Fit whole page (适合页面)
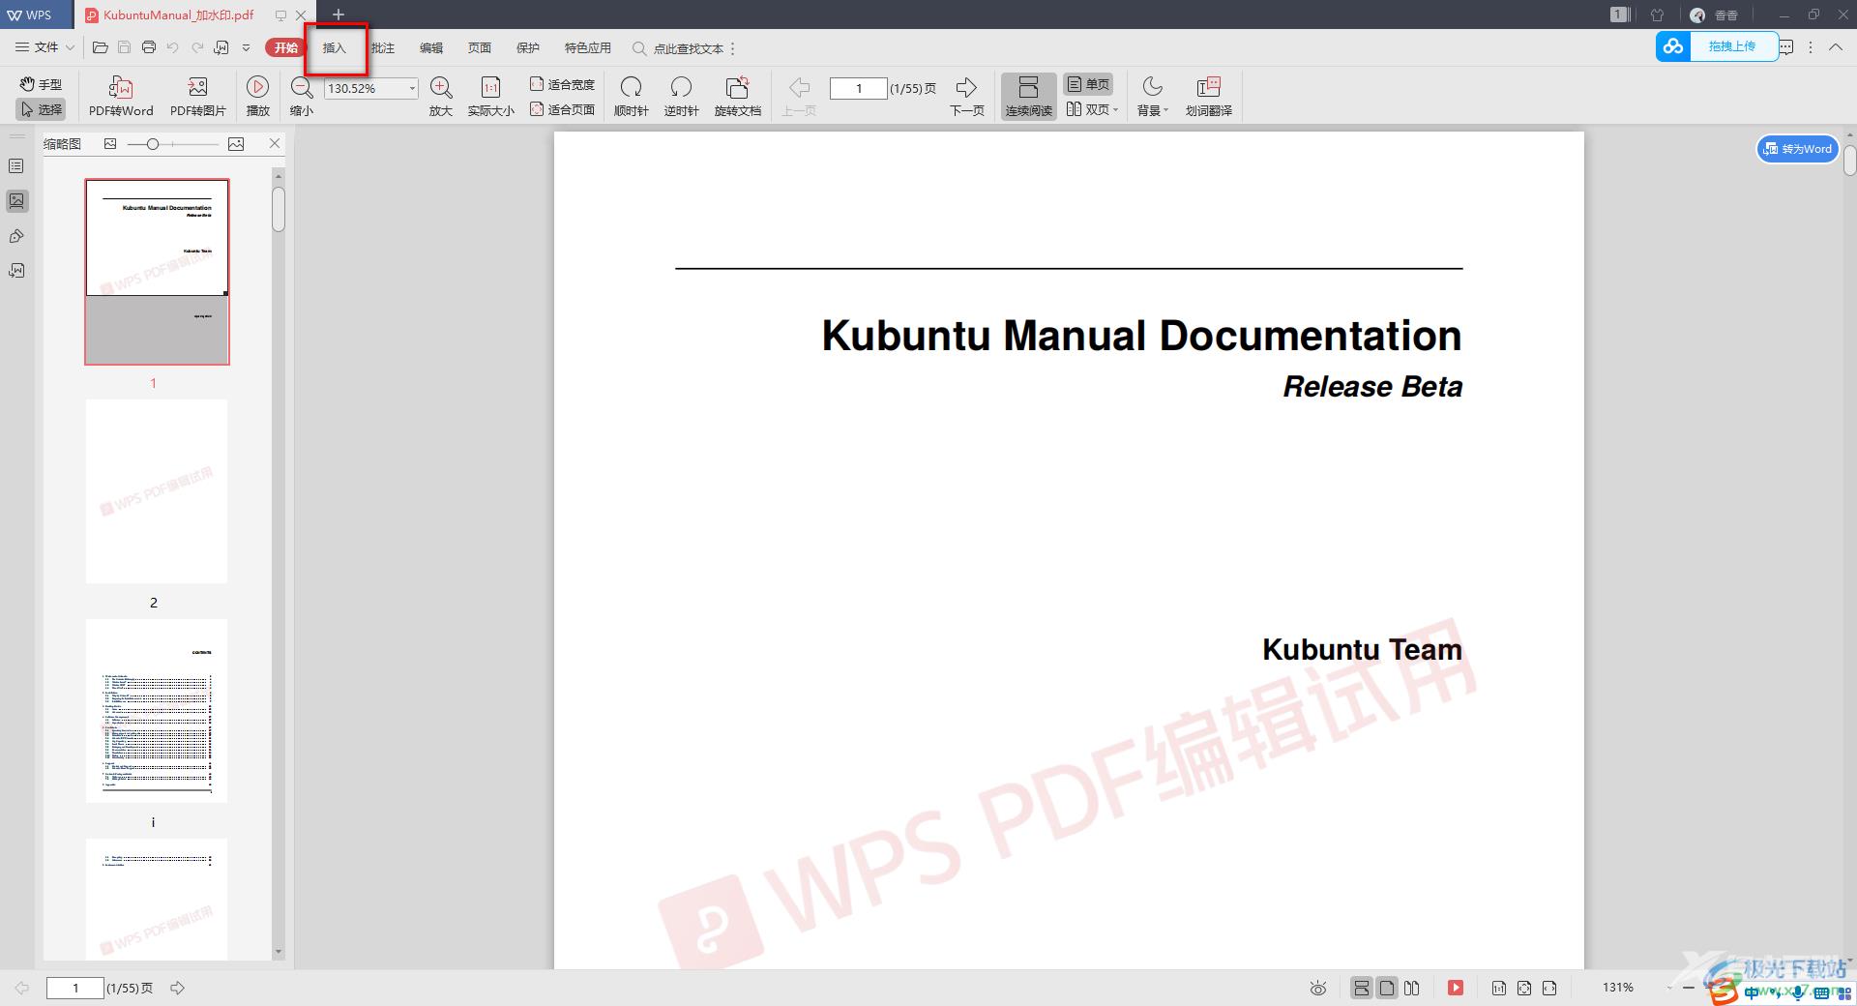This screenshot has width=1857, height=1006. click(x=562, y=109)
